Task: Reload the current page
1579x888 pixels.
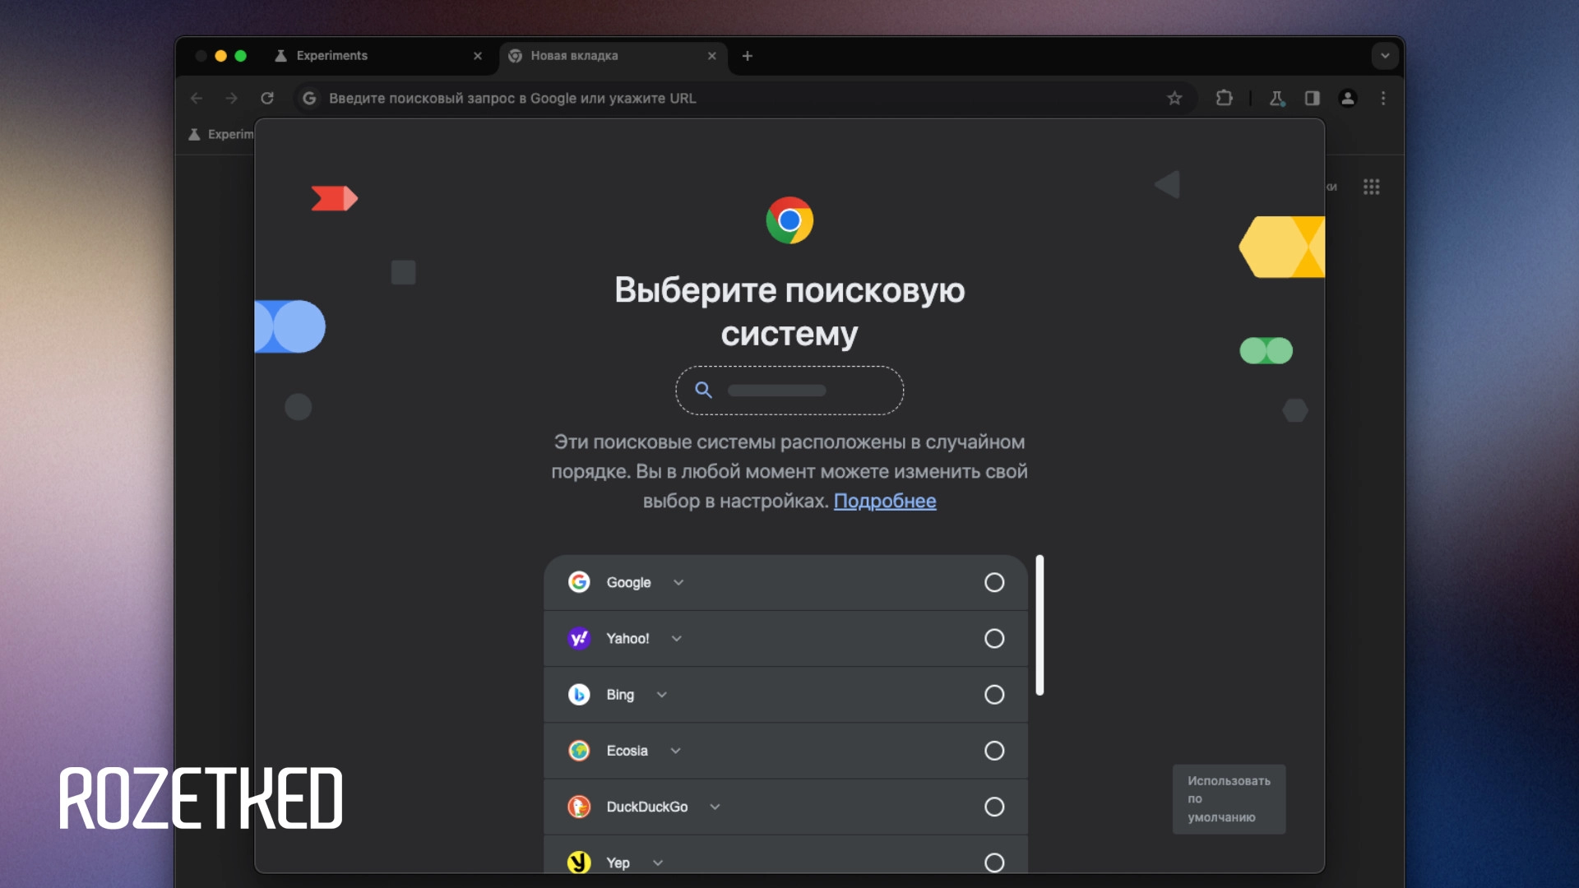Action: pyautogui.click(x=267, y=98)
